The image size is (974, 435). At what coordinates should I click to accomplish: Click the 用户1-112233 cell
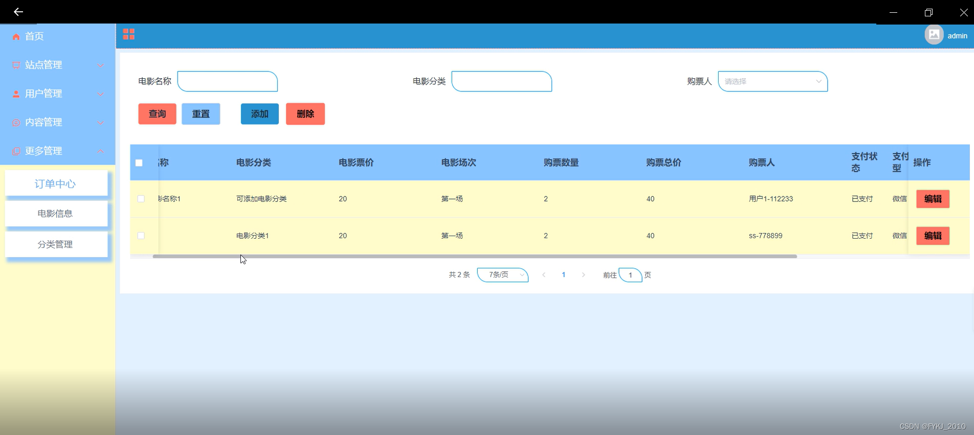771,199
